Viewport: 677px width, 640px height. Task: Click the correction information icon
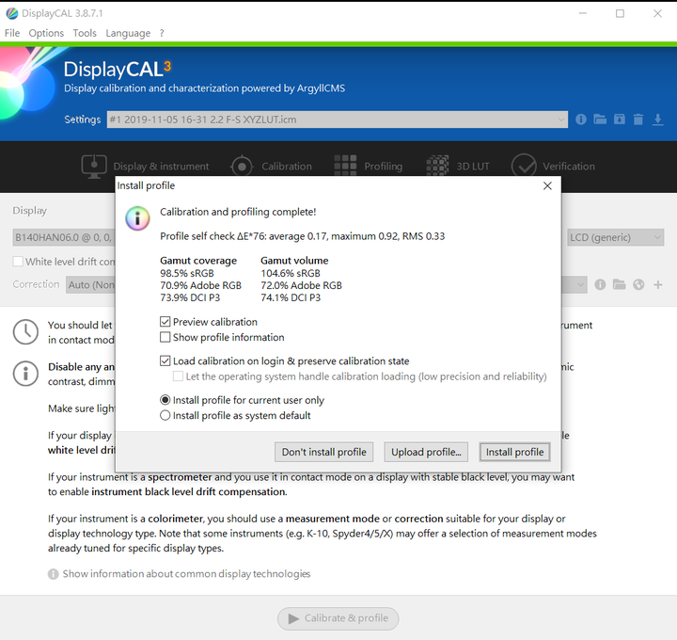pos(600,284)
